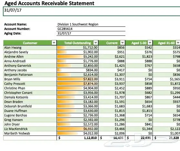Select the Account Number GC285614 cell

[x=91, y=29]
